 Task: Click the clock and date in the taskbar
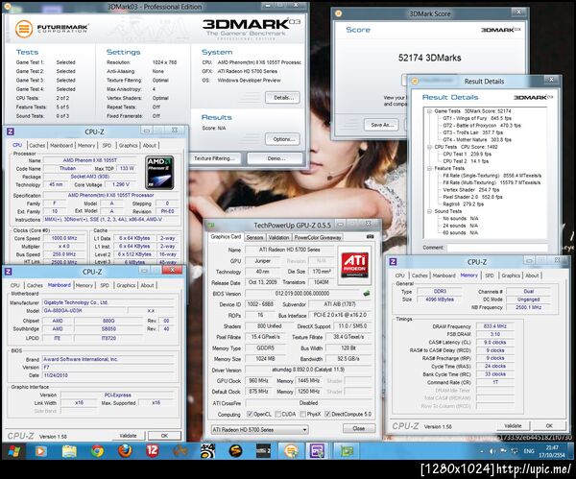tap(552, 451)
